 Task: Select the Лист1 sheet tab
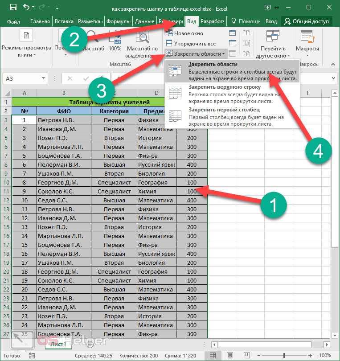click(x=58, y=345)
